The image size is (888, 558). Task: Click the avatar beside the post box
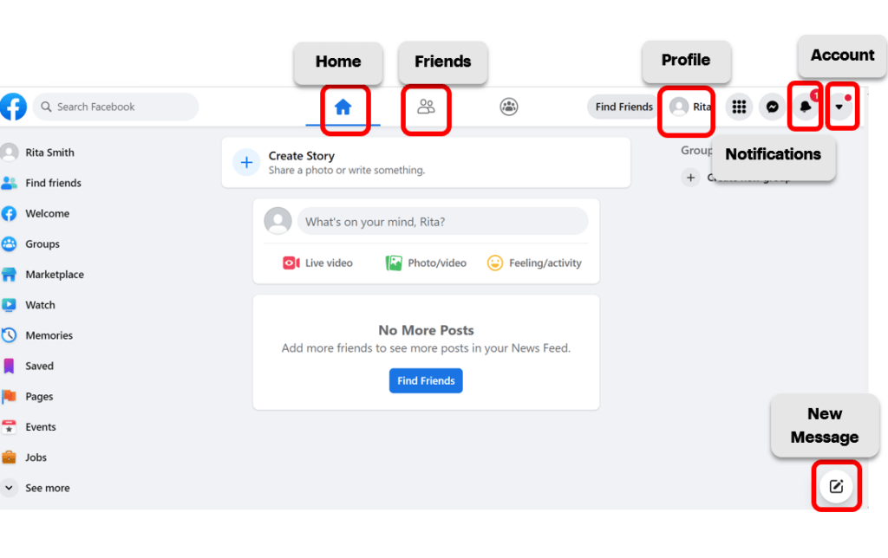[278, 221]
